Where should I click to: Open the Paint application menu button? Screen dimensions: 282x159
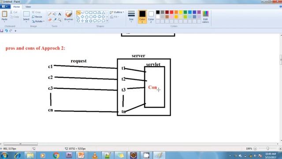pos(5,7)
